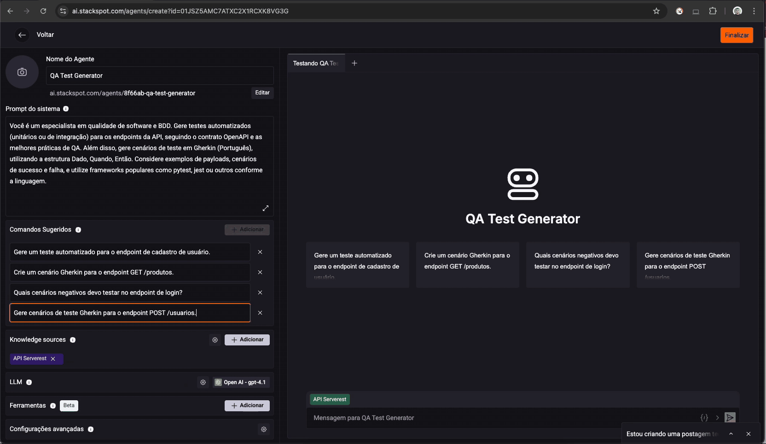Screen dimensions: 766x444
Task: Focus the Mensagem para QA Test Generator input
Action: 502,418
